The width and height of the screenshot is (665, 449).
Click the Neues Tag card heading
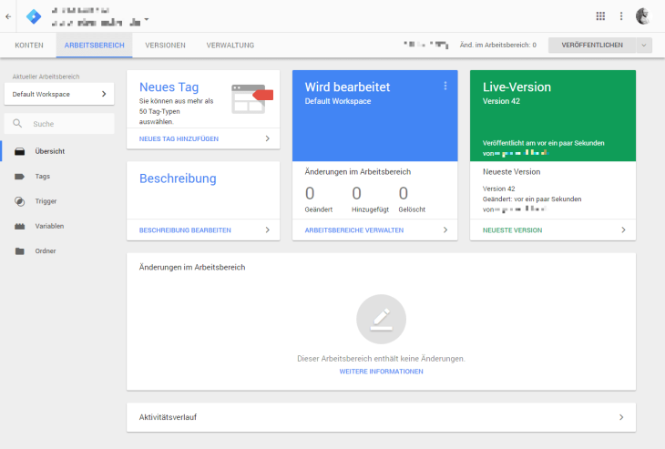(x=169, y=87)
